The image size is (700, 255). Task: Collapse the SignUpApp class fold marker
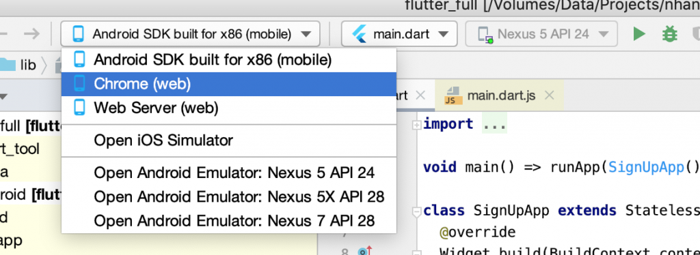pos(416,211)
